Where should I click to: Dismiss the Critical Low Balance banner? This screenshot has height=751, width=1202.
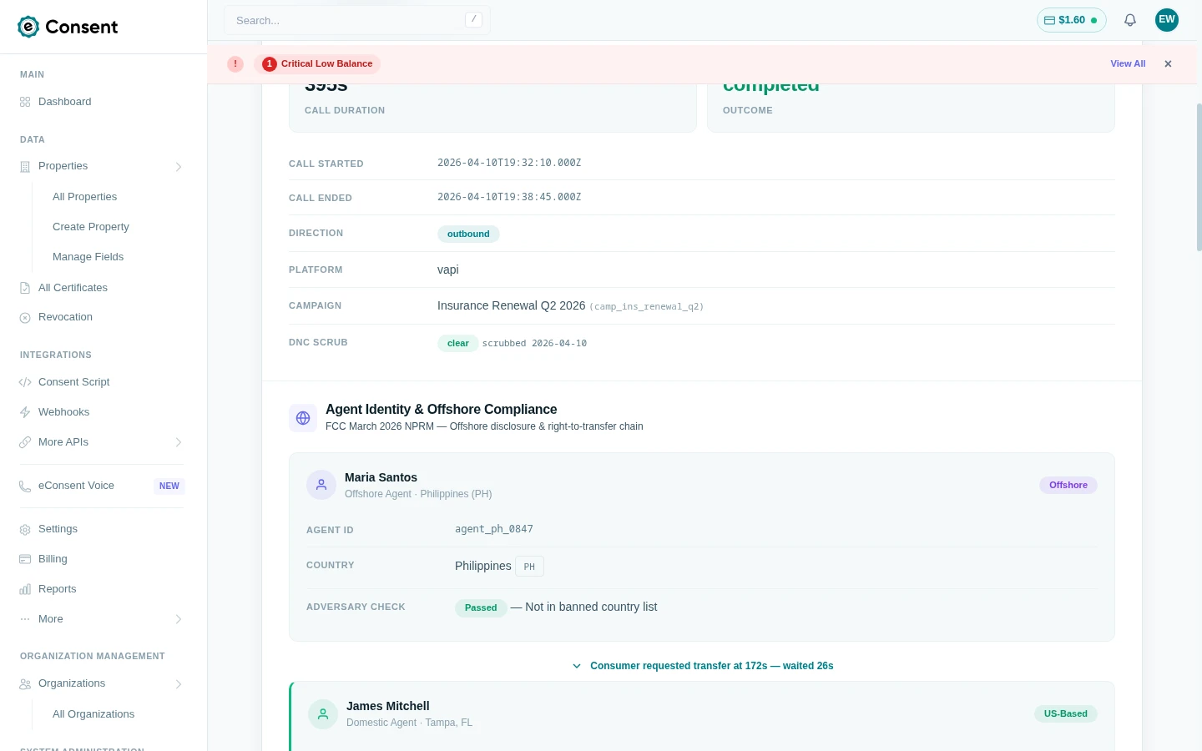click(x=1168, y=63)
